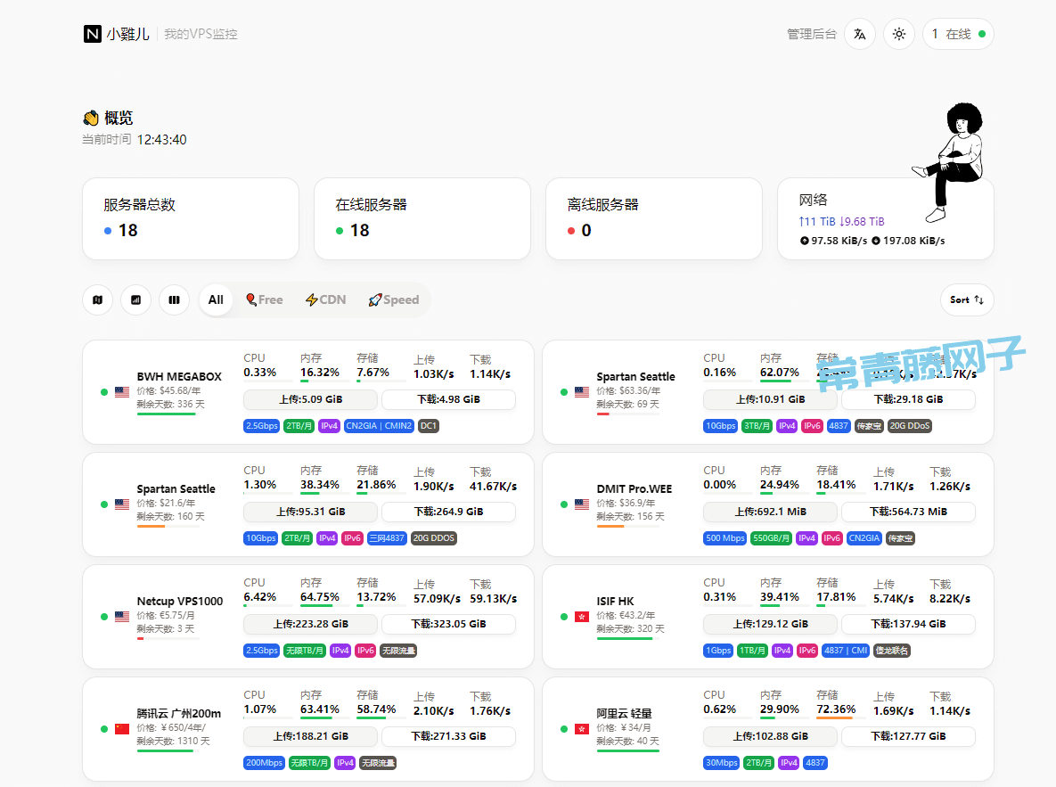Select the Speed tab

pyautogui.click(x=394, y=299)
